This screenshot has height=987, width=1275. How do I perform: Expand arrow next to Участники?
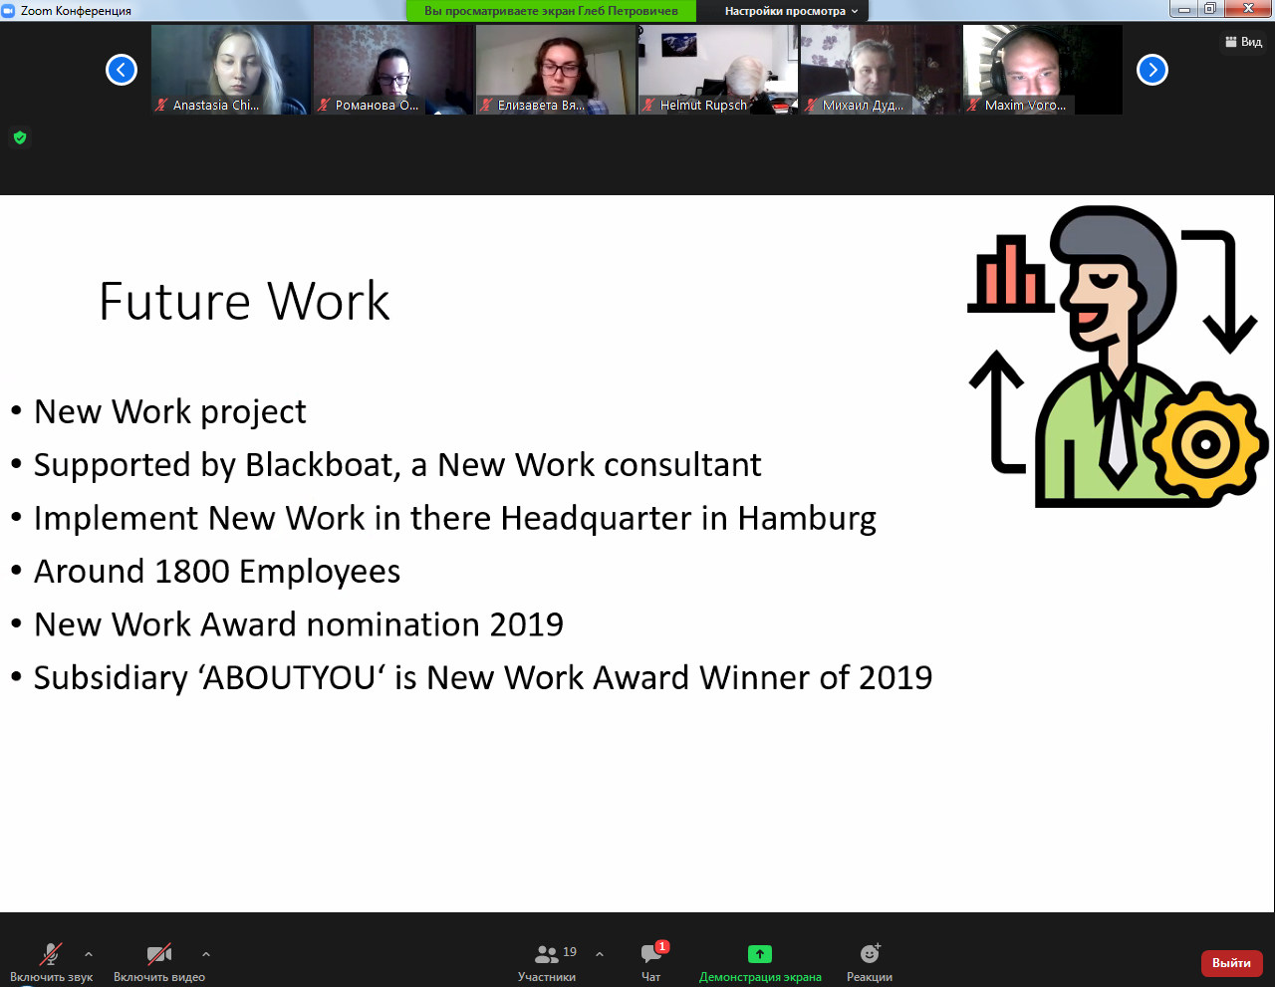click(x=600, y=954)
